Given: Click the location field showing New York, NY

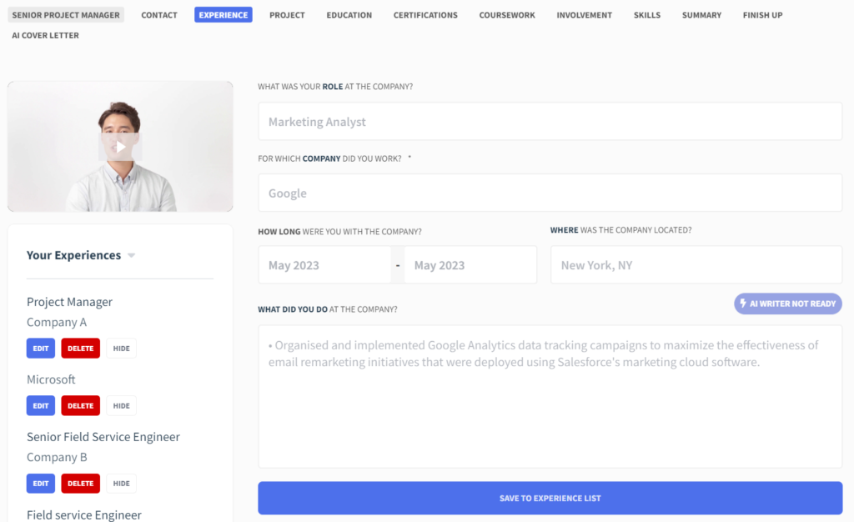Looking at the screenshot, I should coord(696,264).
